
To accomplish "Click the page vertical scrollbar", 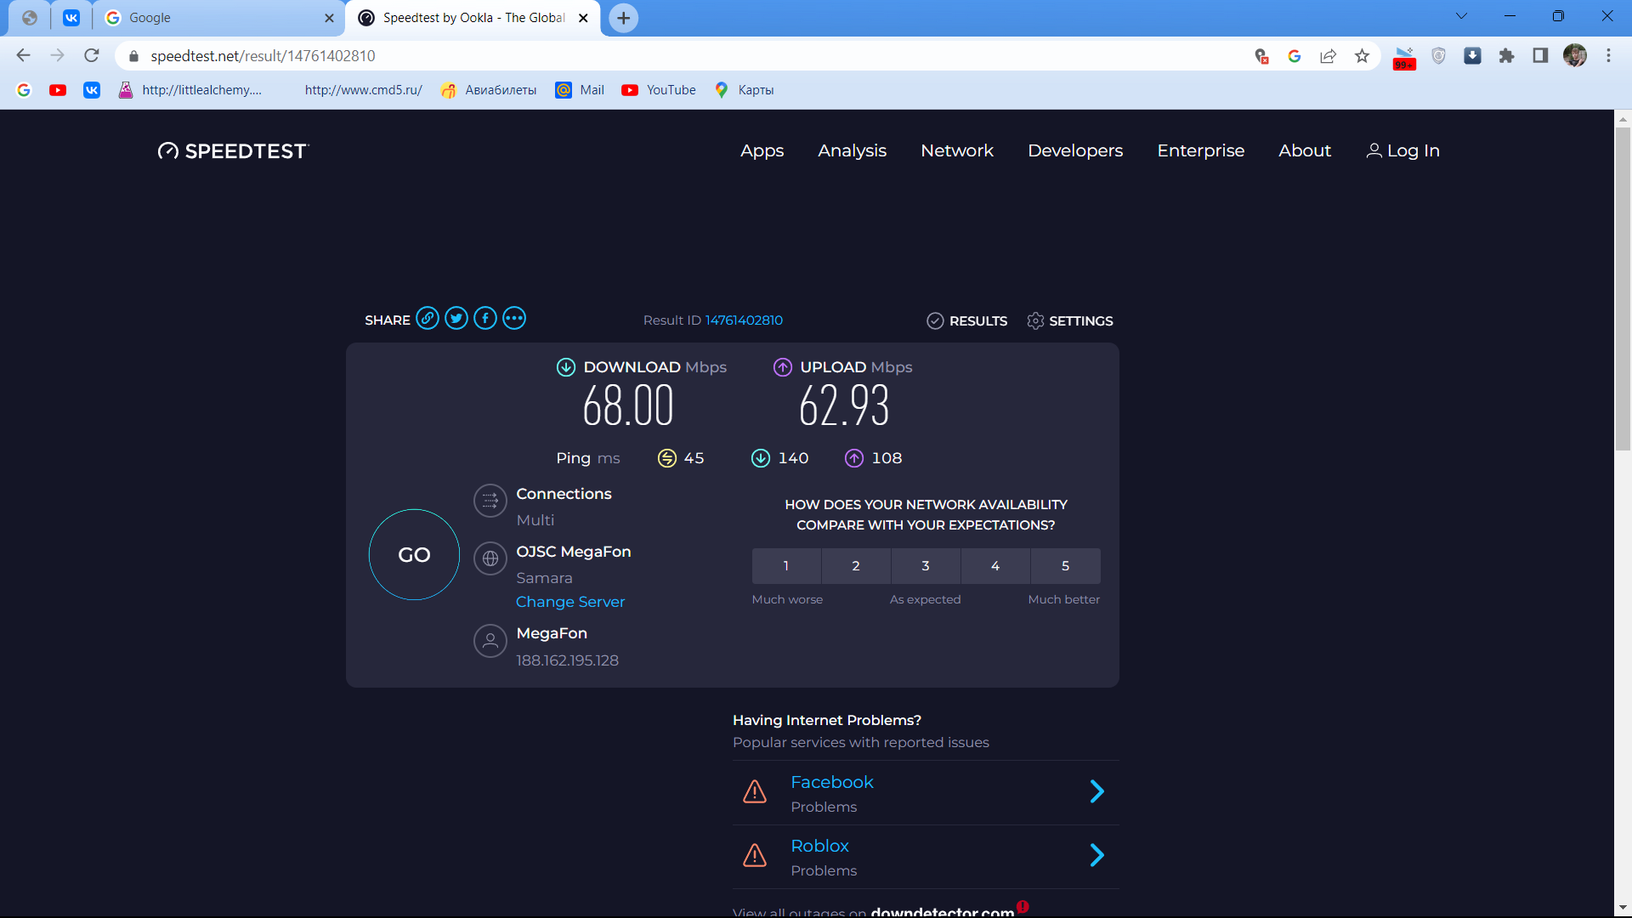I will point(1623,289).
